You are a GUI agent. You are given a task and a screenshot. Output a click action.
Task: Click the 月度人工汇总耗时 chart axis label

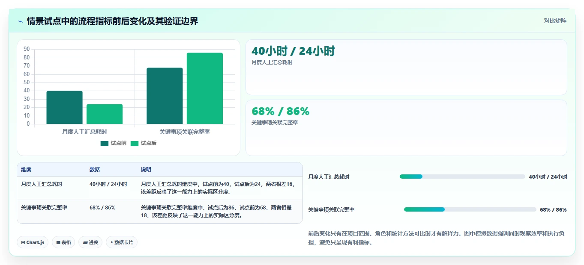coord(84,132)
